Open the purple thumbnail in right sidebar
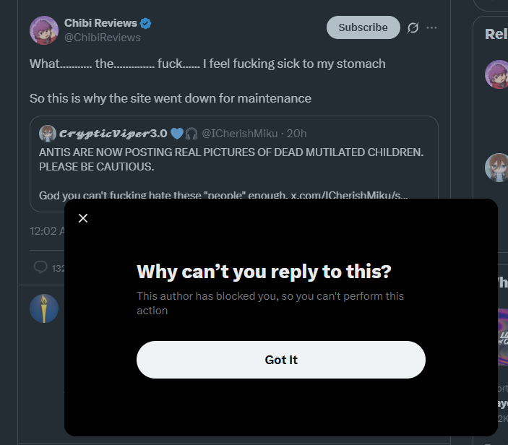The width and height of the screenshot is (508, 445). [500, 337]
